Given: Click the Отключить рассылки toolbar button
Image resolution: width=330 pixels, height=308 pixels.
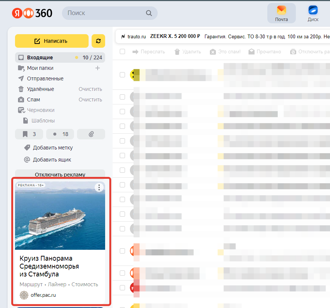Looking at the screenshot, I should pos(310,52).
